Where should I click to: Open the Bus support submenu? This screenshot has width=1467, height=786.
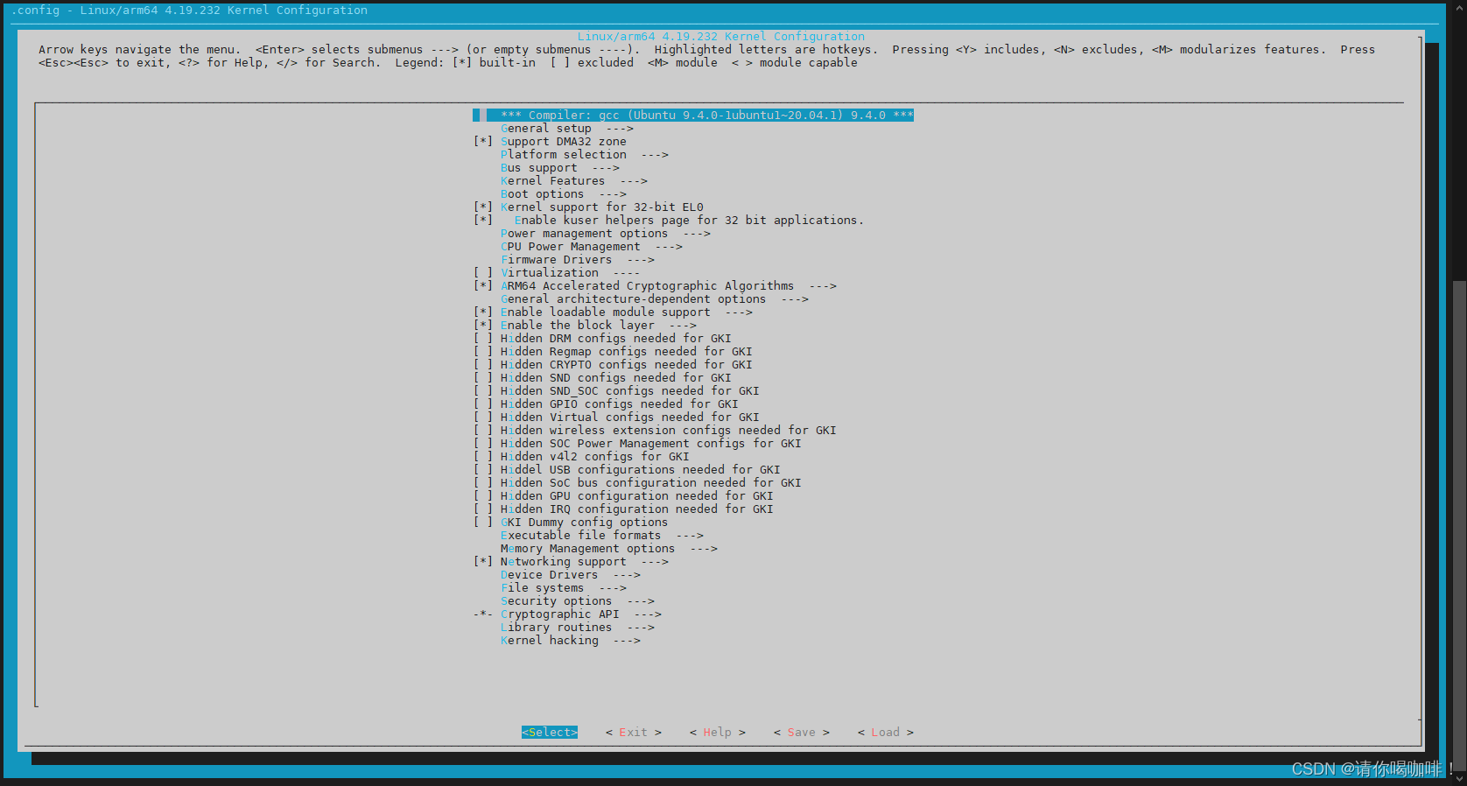pyautogui.click(x=560, y=168)
